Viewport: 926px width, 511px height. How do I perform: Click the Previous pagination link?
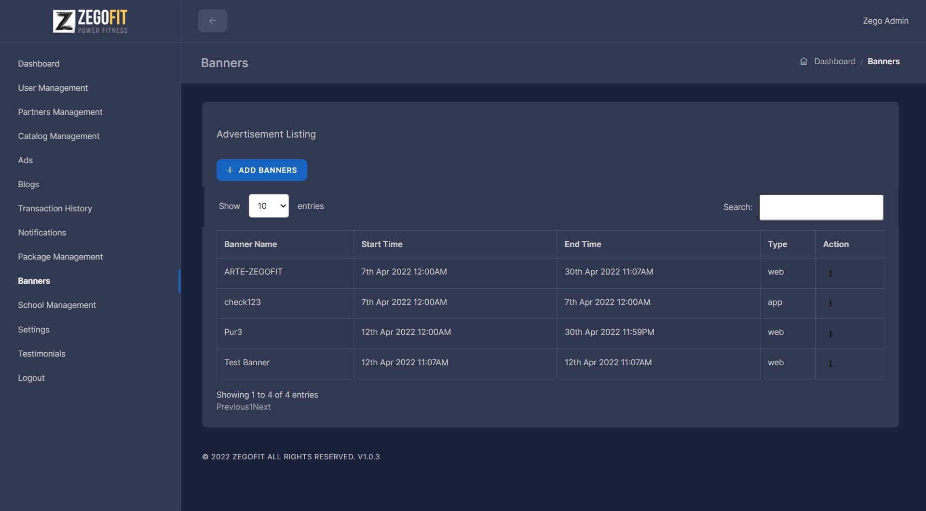pos(233,407)
